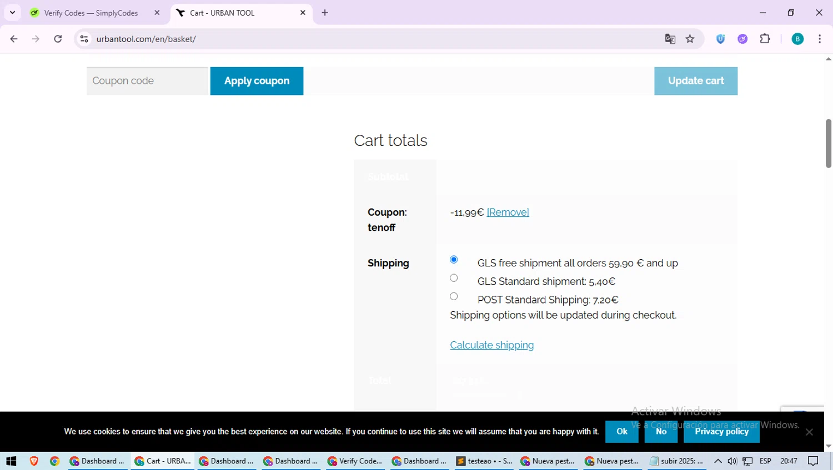Screen dimensions: 833x470
Task: Select GLS Standard shipment 5,40€
Action: click(454, 278)
